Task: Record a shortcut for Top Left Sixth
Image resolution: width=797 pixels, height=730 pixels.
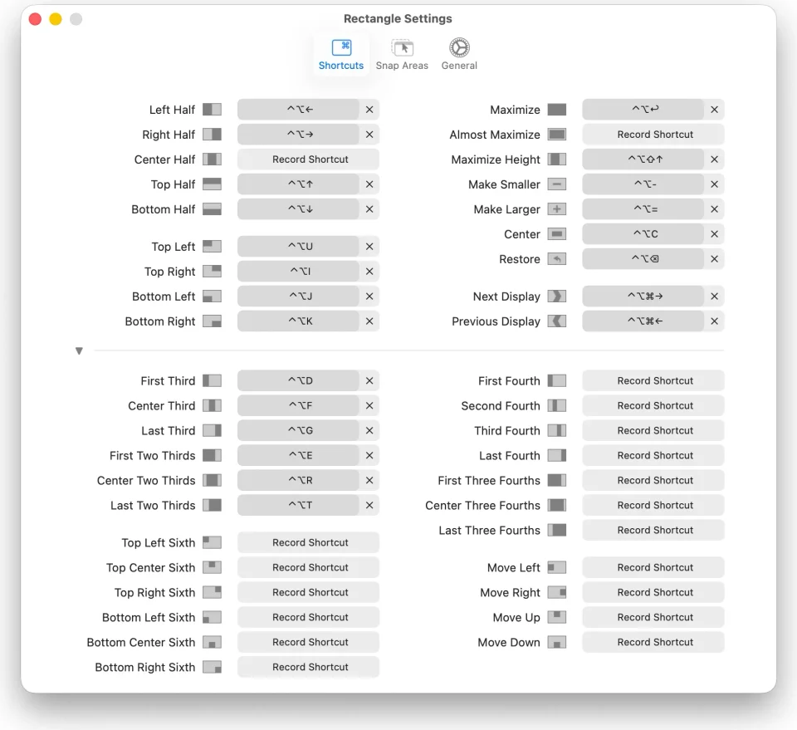Action: pyautogui.click(x=309, y=542)
